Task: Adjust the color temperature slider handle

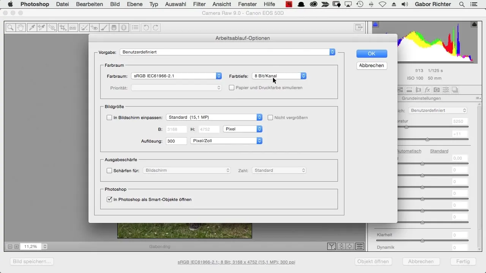Action: pyautogui.click(x=406, y=127)
